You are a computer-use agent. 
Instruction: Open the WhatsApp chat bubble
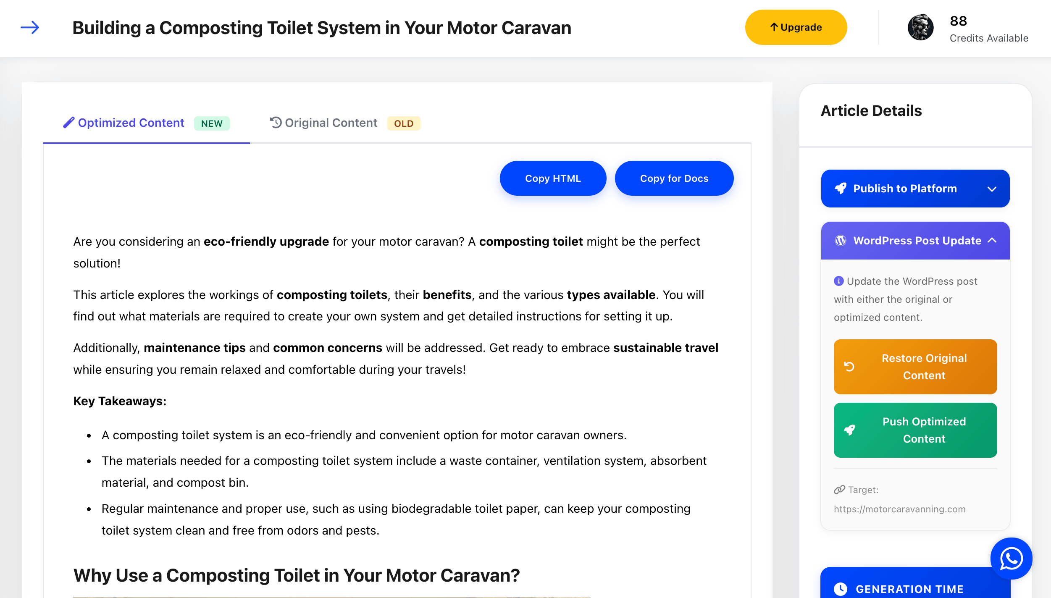point(1011,558)
